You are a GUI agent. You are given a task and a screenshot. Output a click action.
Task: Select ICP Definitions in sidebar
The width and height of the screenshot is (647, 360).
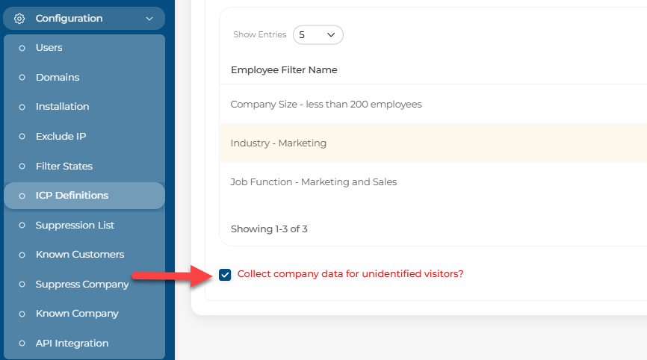click(x=72, y=196)
